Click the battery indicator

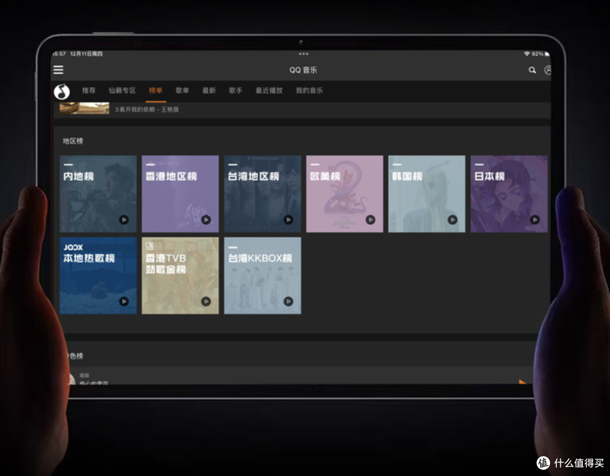[x=547, y=54]
